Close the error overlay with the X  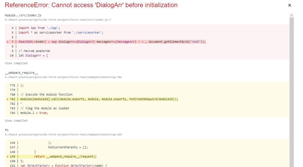point(290,5)
